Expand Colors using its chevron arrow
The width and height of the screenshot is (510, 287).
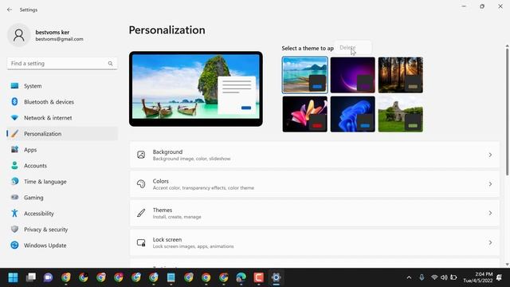(x=490, y=184)
